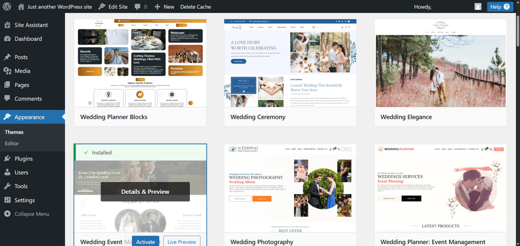Open the Help dropdown button
Image resolution: width=520 pixels, height=246 pixels.
click(x=500, y=7)
